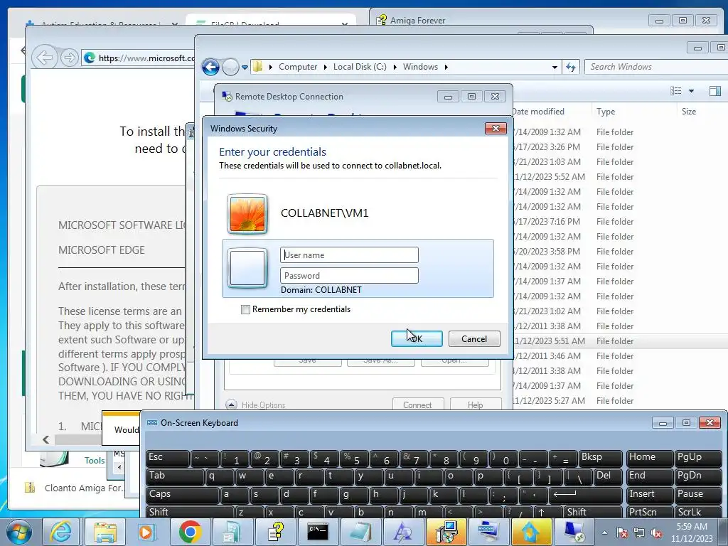Sort by the Size column header

pyautogui.click(x=688, y=112)
